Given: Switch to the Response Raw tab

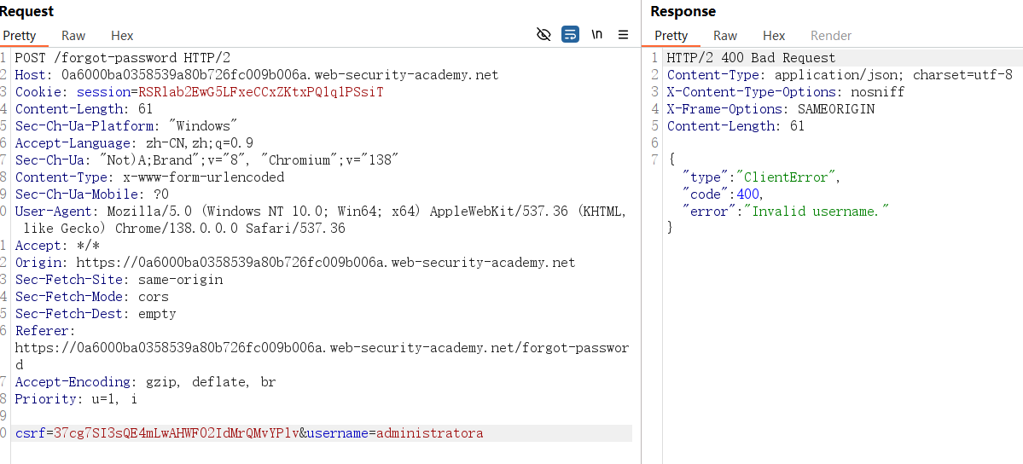Looking at the screenshot, I should [725, 36].
